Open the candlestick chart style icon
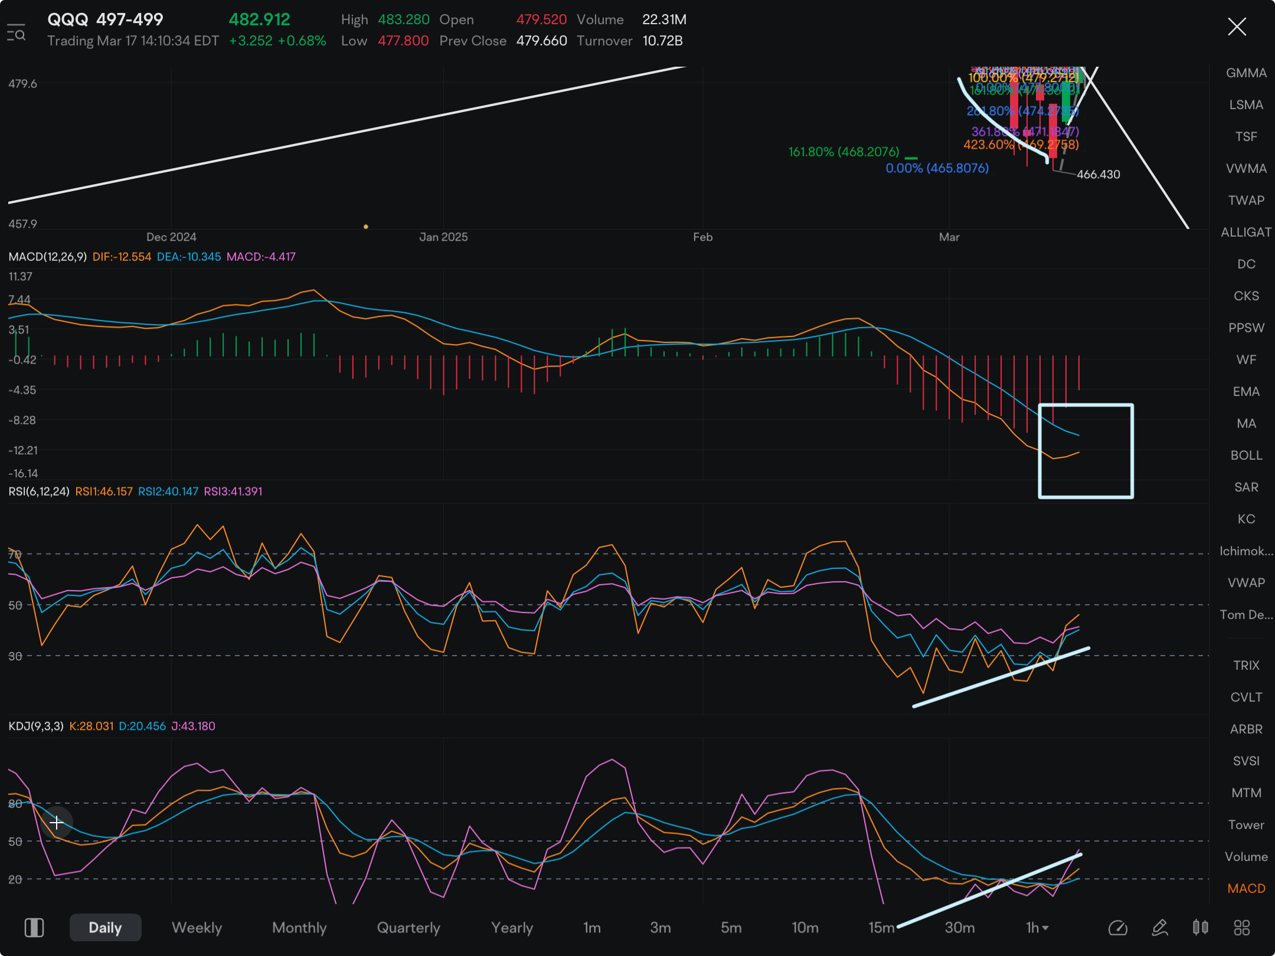 [1200, 928]
